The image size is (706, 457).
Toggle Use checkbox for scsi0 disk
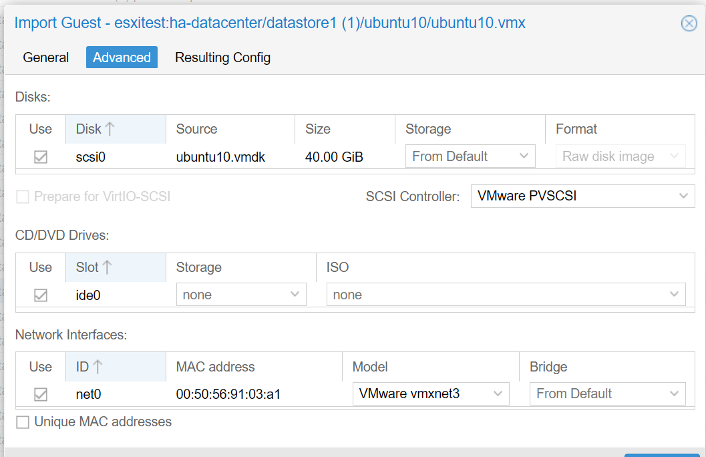(41, 157)
